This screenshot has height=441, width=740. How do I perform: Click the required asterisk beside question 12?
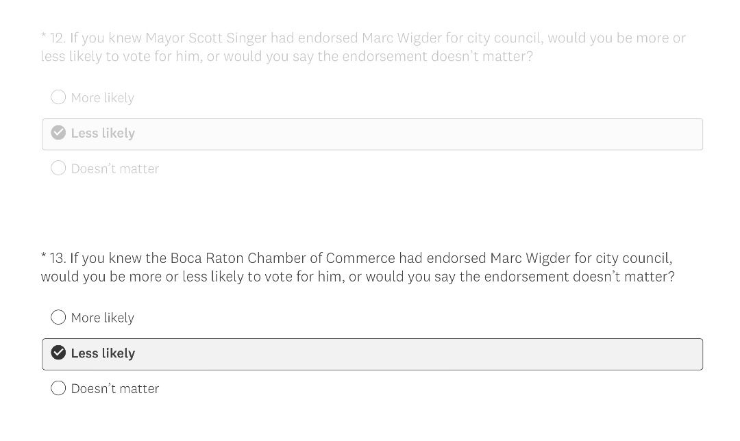pos(44,38)
